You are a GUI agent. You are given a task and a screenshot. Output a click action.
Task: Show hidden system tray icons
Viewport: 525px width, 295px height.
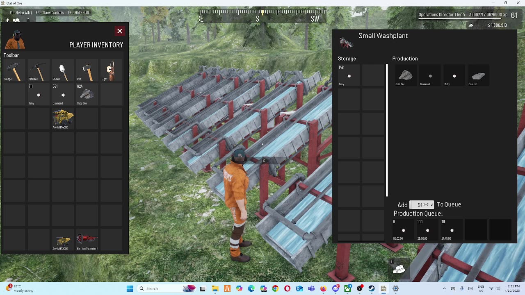point(444,288)
